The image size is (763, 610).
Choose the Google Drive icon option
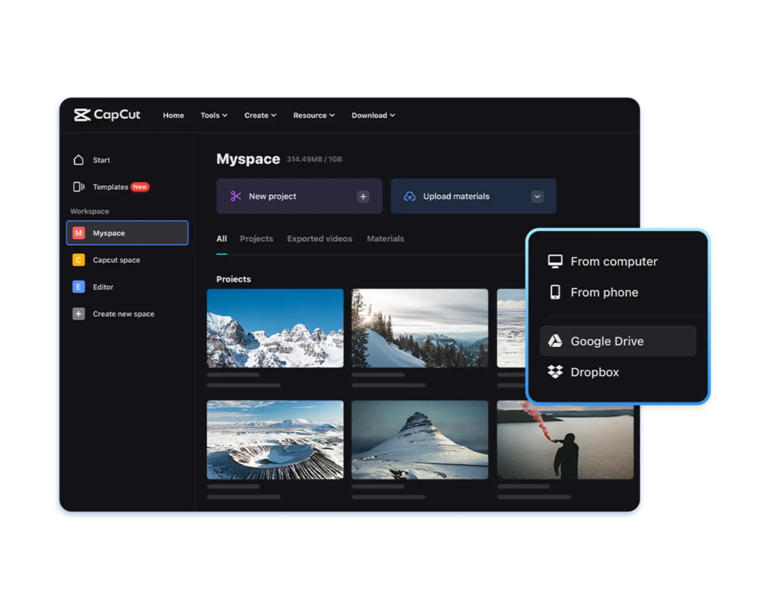(x=554, y=341)
